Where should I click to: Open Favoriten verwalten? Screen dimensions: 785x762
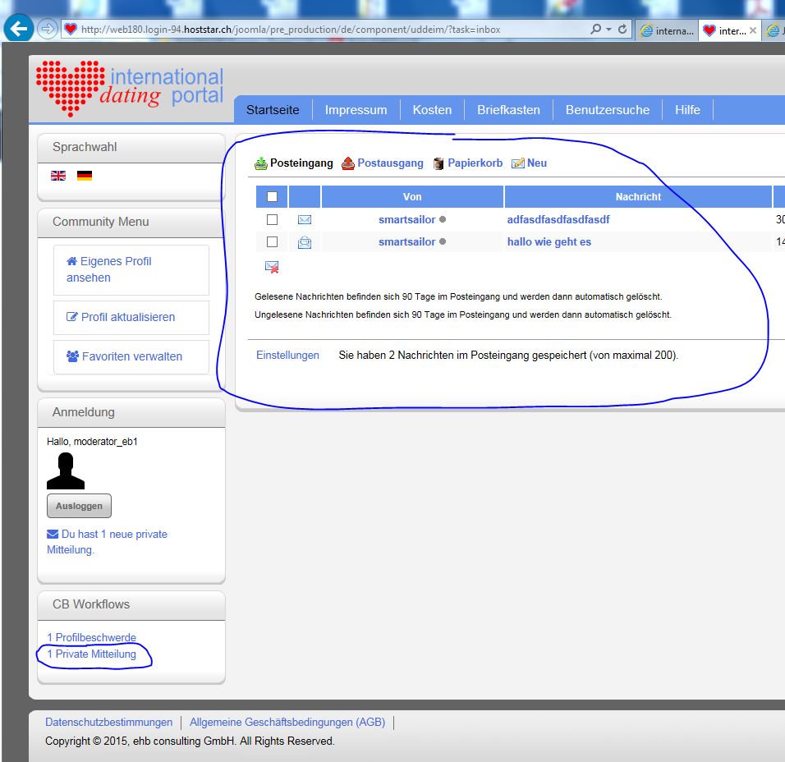pos(131,357)
